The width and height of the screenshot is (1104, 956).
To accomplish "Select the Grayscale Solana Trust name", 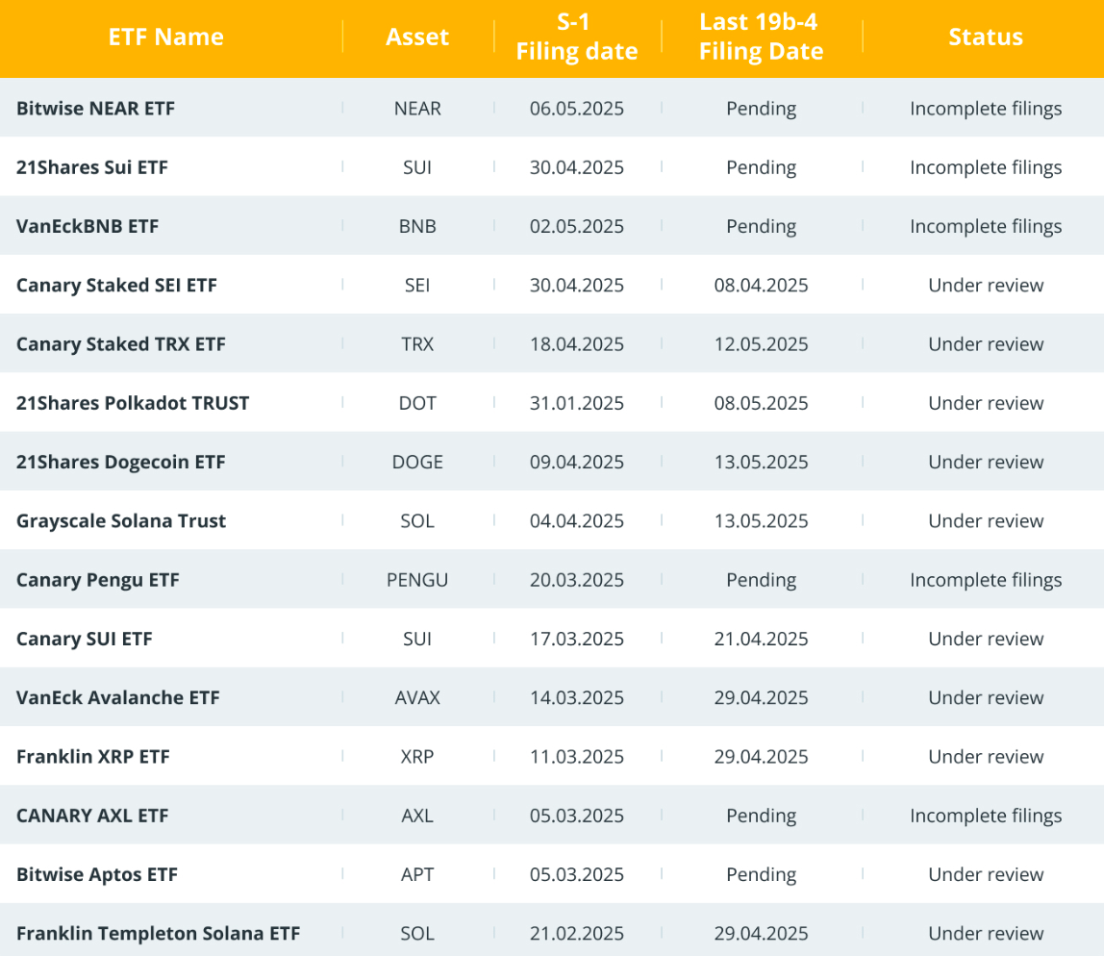I will (x=121, y=521).
